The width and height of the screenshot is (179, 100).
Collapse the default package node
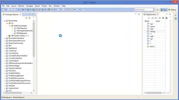10,26
